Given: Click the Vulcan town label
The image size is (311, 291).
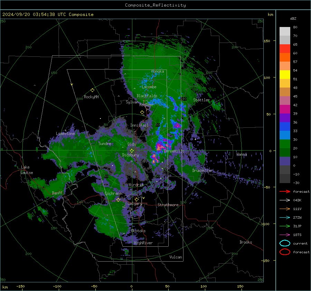Looking at the screenshot, I should coord(176,257).
